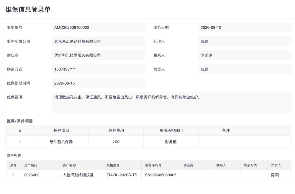Click the 序号 column header

point(14,165)
